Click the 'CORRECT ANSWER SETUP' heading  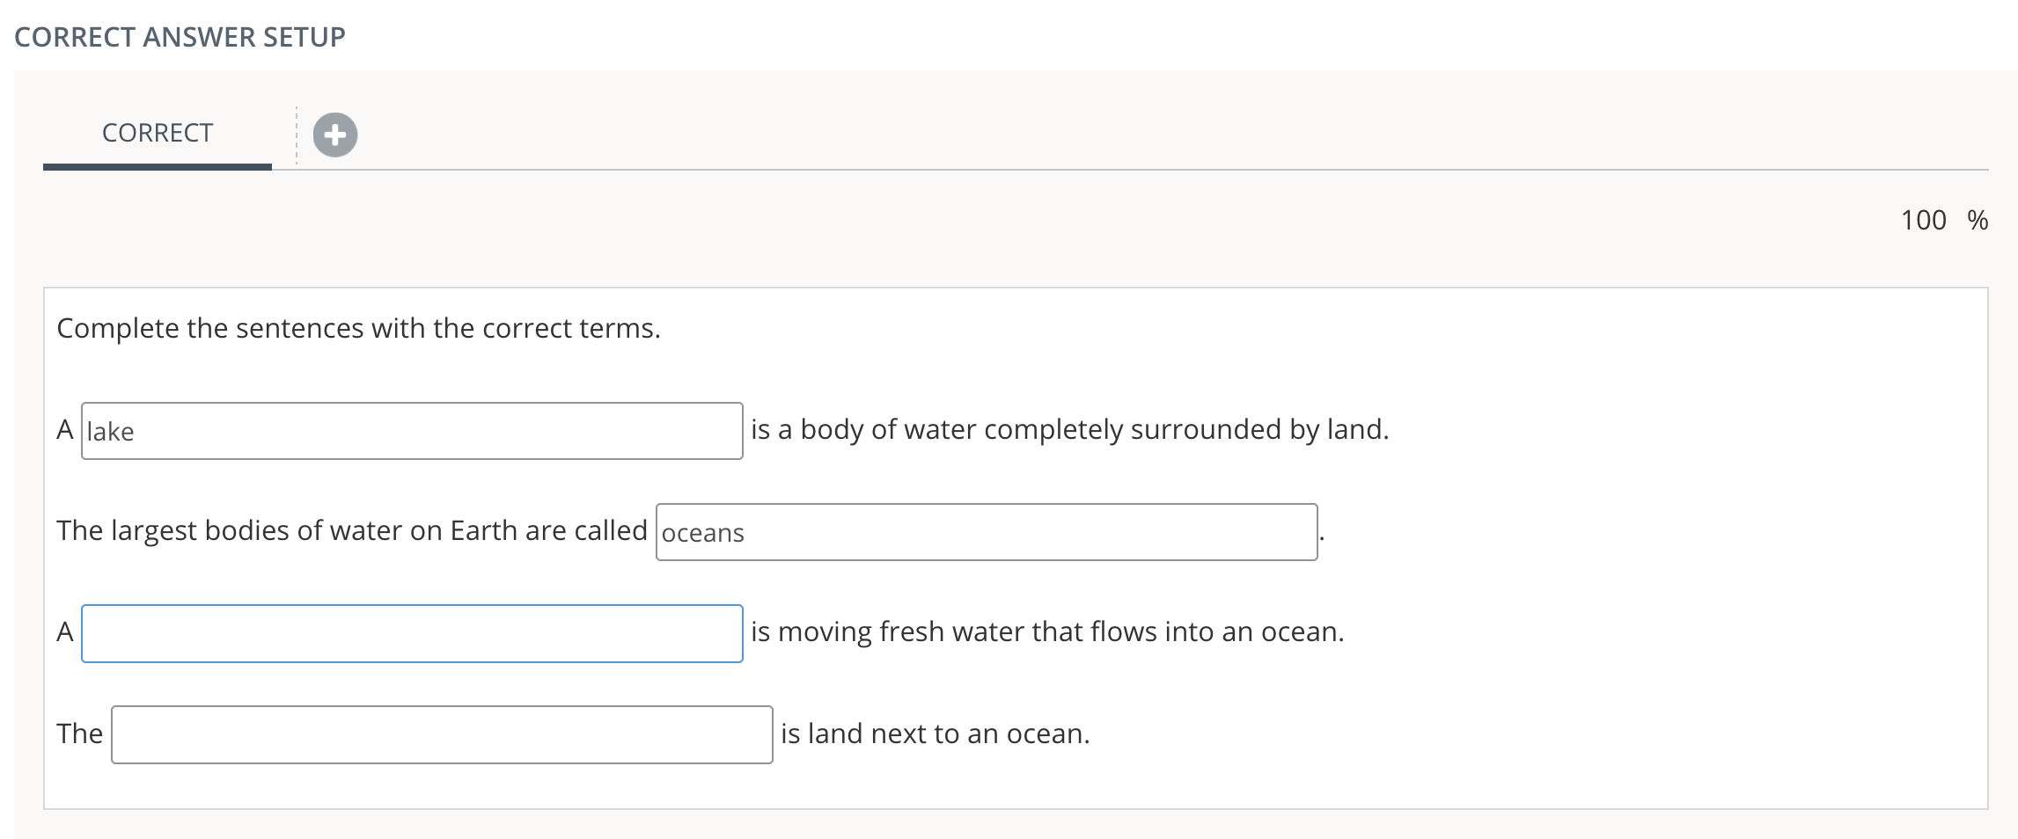pyautogui.click(x=180, y=37)
